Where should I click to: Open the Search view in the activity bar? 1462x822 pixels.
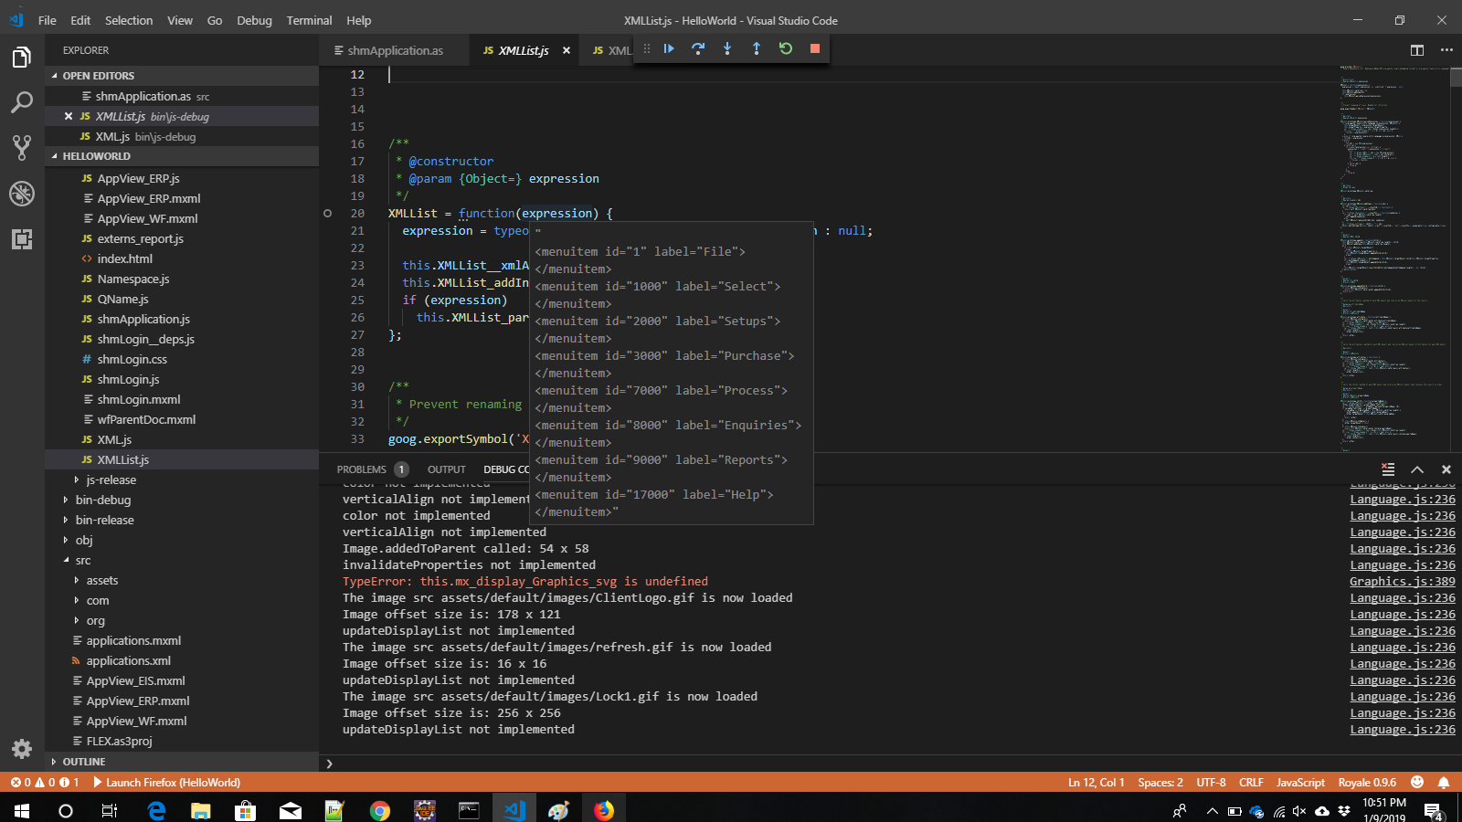point(22,102)
